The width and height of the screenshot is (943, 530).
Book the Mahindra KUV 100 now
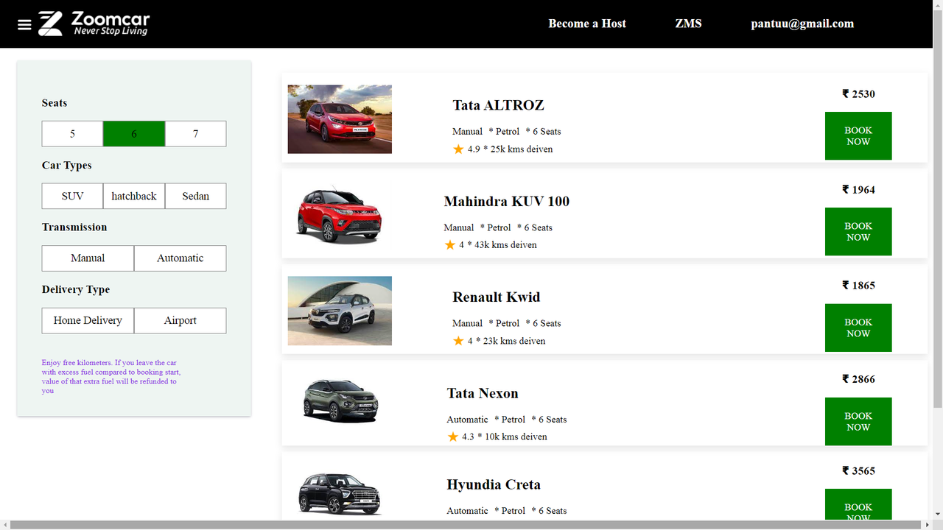[858, 232]
